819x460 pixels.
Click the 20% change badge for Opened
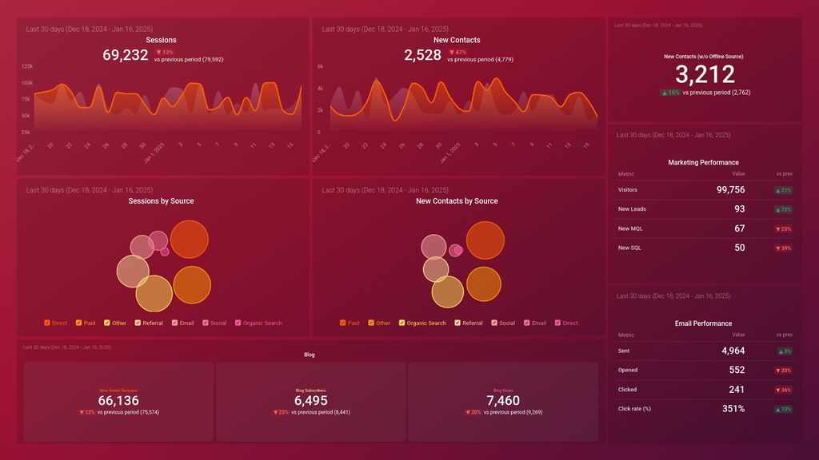click(784, 371)
